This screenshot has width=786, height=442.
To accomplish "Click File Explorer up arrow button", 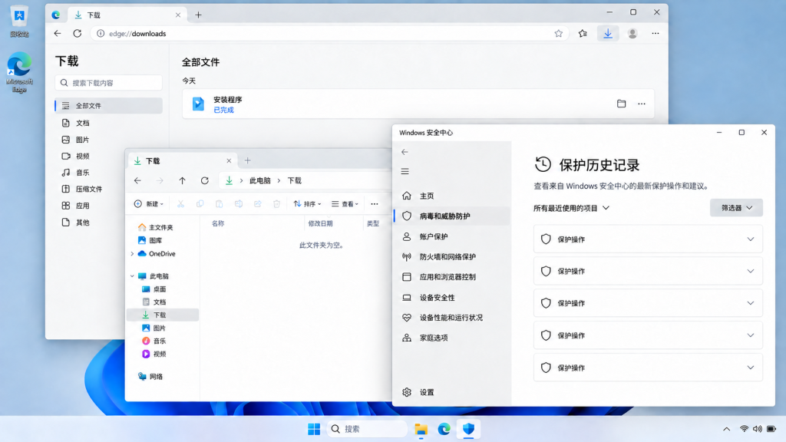I will (183, 180).
